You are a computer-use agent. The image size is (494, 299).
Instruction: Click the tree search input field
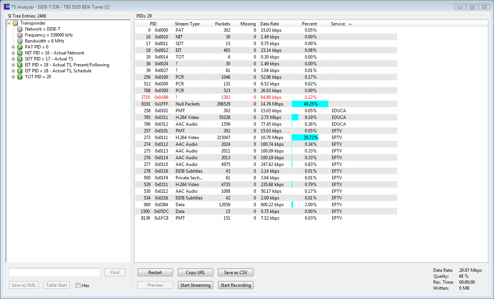tap(54, 273)
